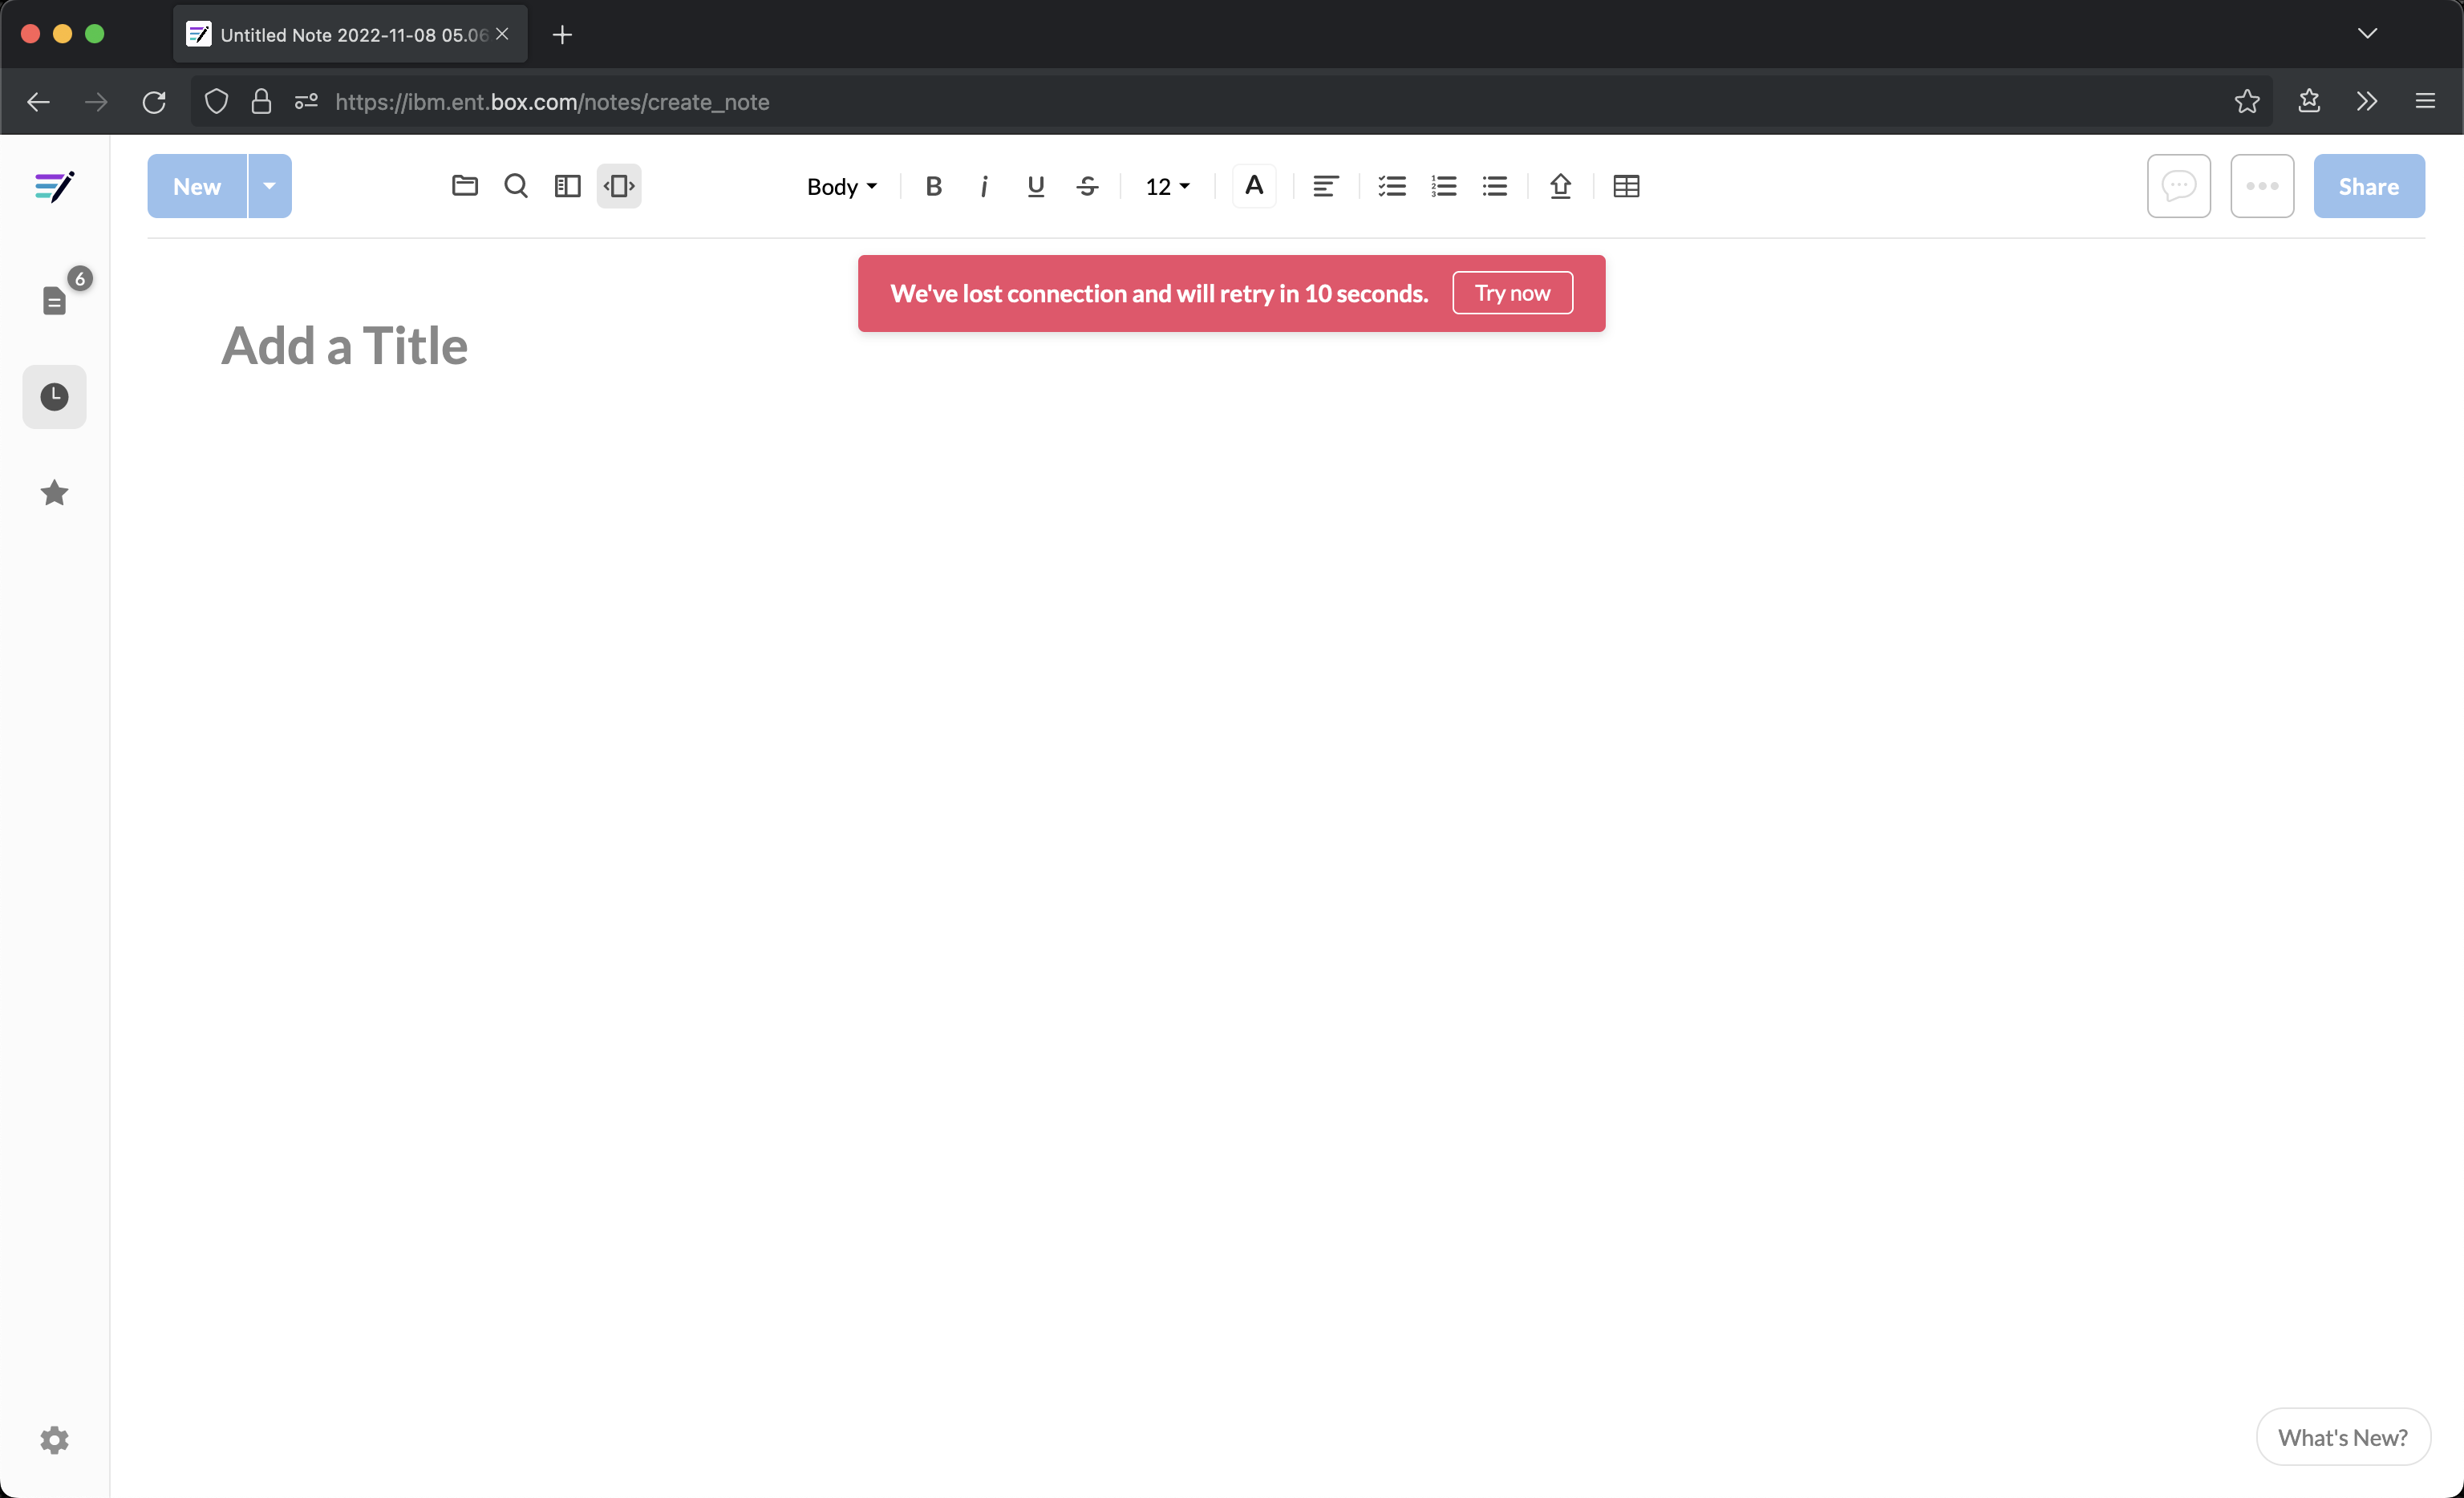This screenshot has width=2464, height=1498.
Task: Open the list all tabs chevron
Action: (x=2367, y=34)
